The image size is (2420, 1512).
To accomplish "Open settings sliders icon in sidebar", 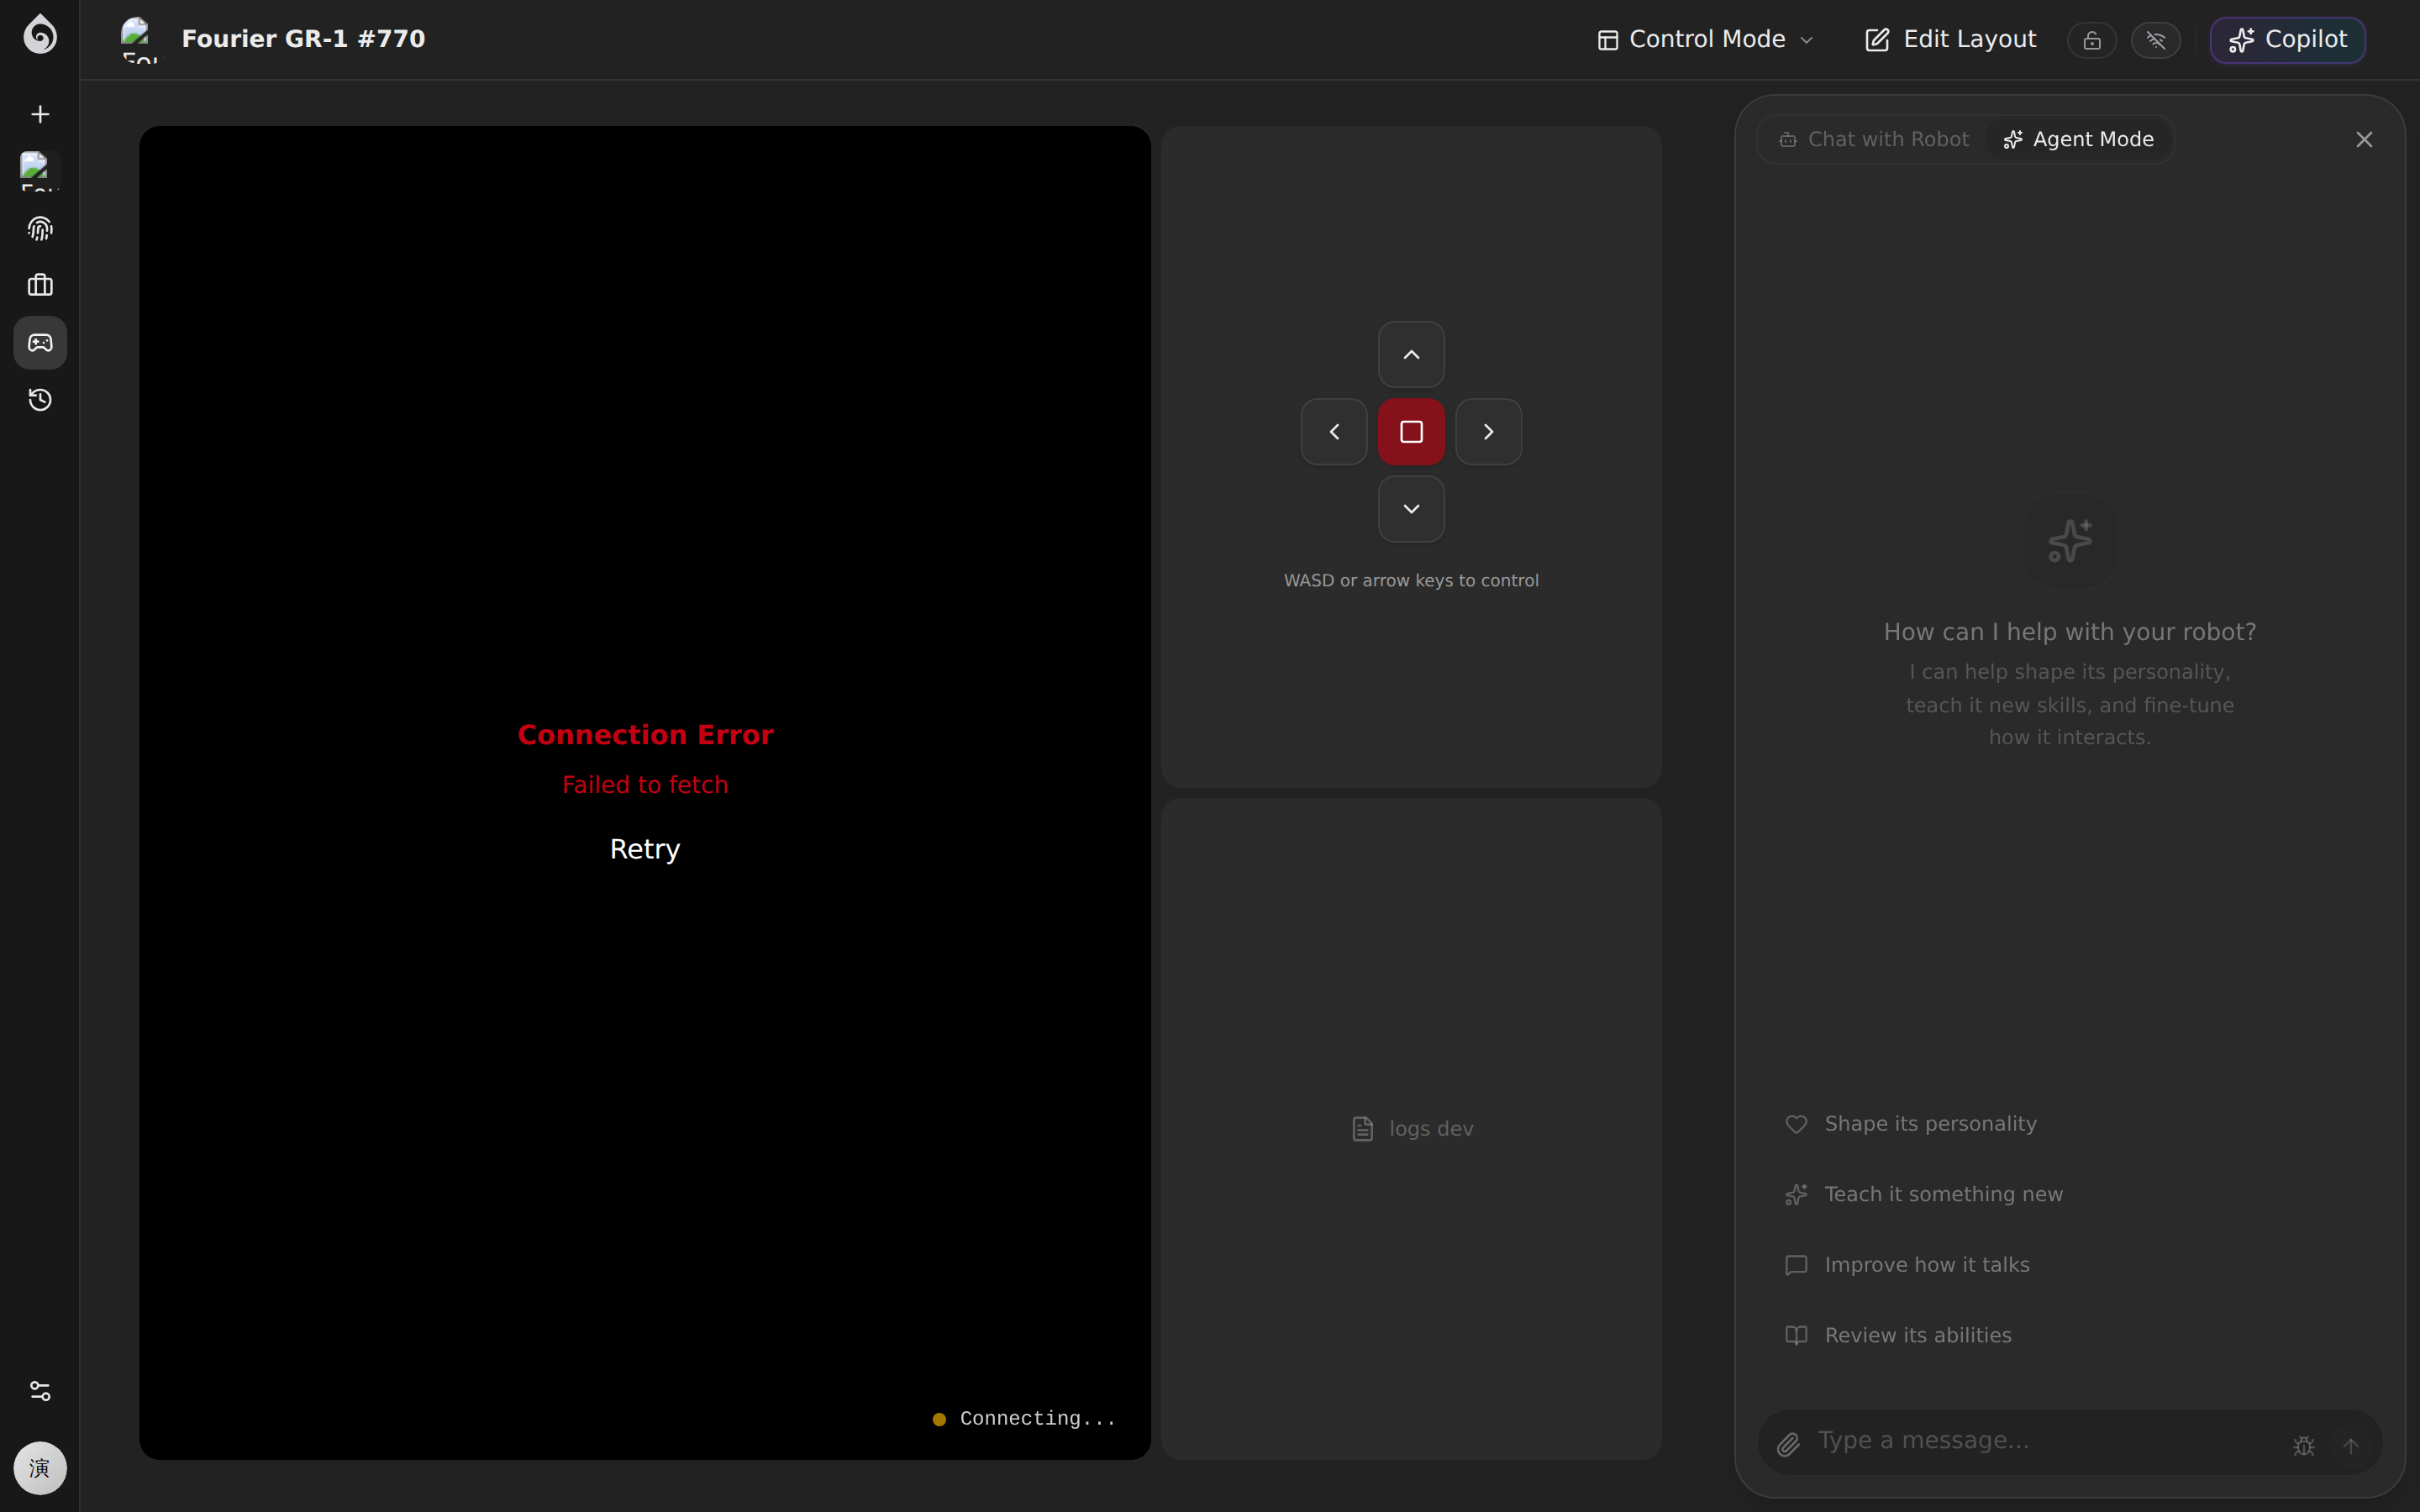I will click(40, 1391).
